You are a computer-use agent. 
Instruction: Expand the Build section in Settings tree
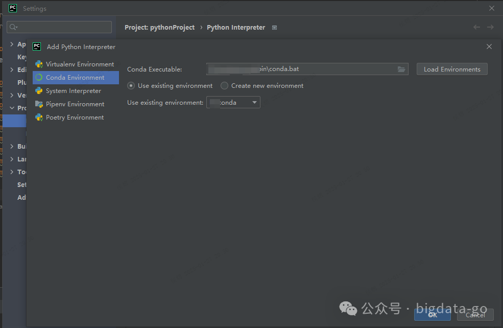coord(12,146)
